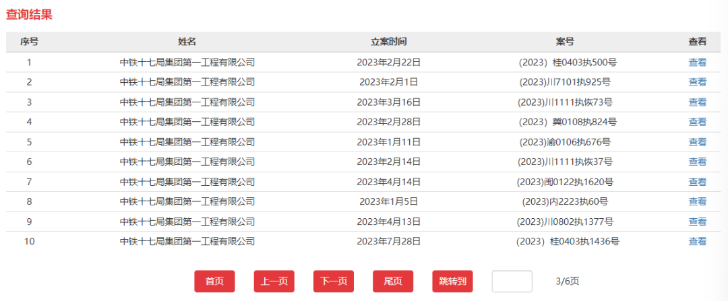Image resolution: width=728 pixels, height=301 pixels.
Task: Click 查看 for case 冀0108执824号
Action: coord(697,122)
